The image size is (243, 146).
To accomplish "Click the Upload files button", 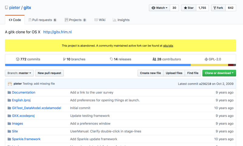I will 174,73.
